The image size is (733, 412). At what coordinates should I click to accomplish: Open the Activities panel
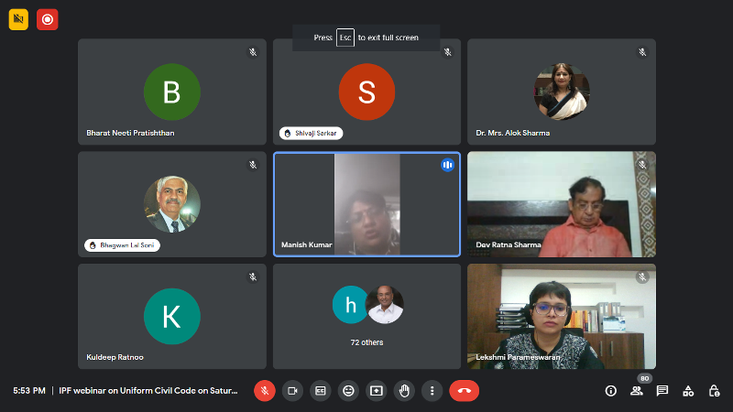[688, 390]
